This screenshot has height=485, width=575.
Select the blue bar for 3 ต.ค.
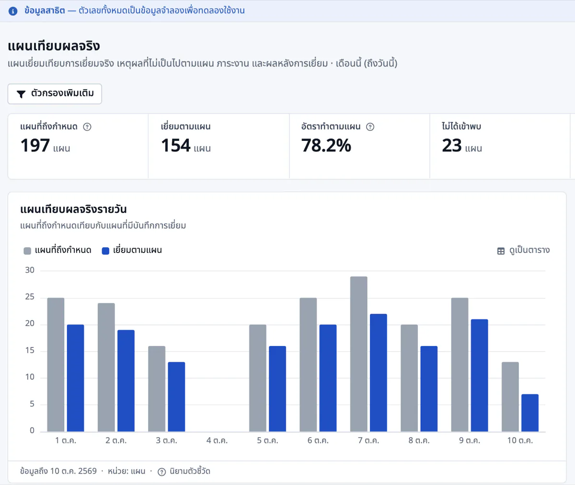[176, 397]
